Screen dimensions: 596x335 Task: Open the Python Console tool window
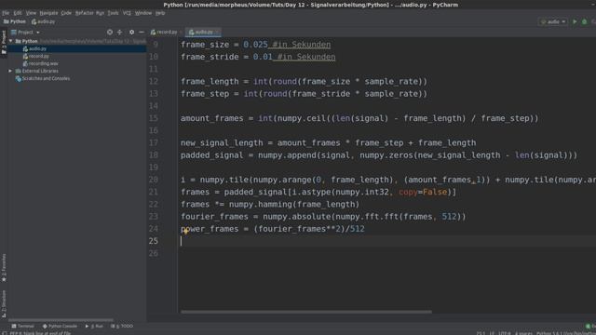[x=60, y=326]
